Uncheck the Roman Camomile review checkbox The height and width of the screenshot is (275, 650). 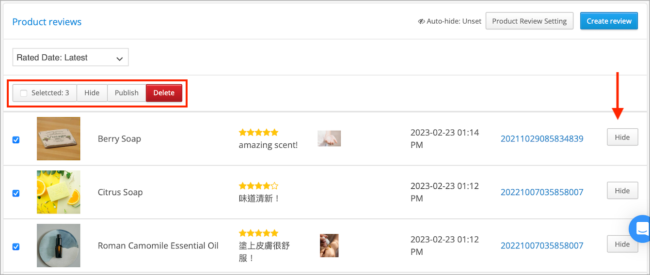click(16, 246)
